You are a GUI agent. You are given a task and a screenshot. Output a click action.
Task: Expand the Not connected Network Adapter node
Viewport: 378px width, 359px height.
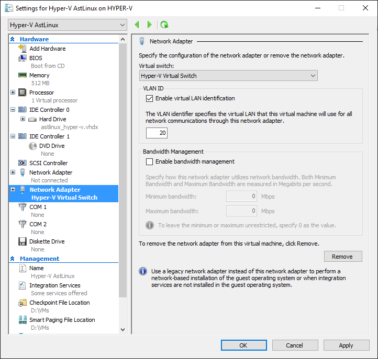pos(13,172)
